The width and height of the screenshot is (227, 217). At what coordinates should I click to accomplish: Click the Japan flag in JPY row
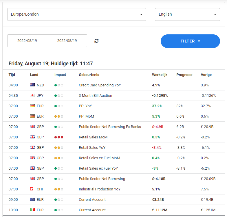32,95
